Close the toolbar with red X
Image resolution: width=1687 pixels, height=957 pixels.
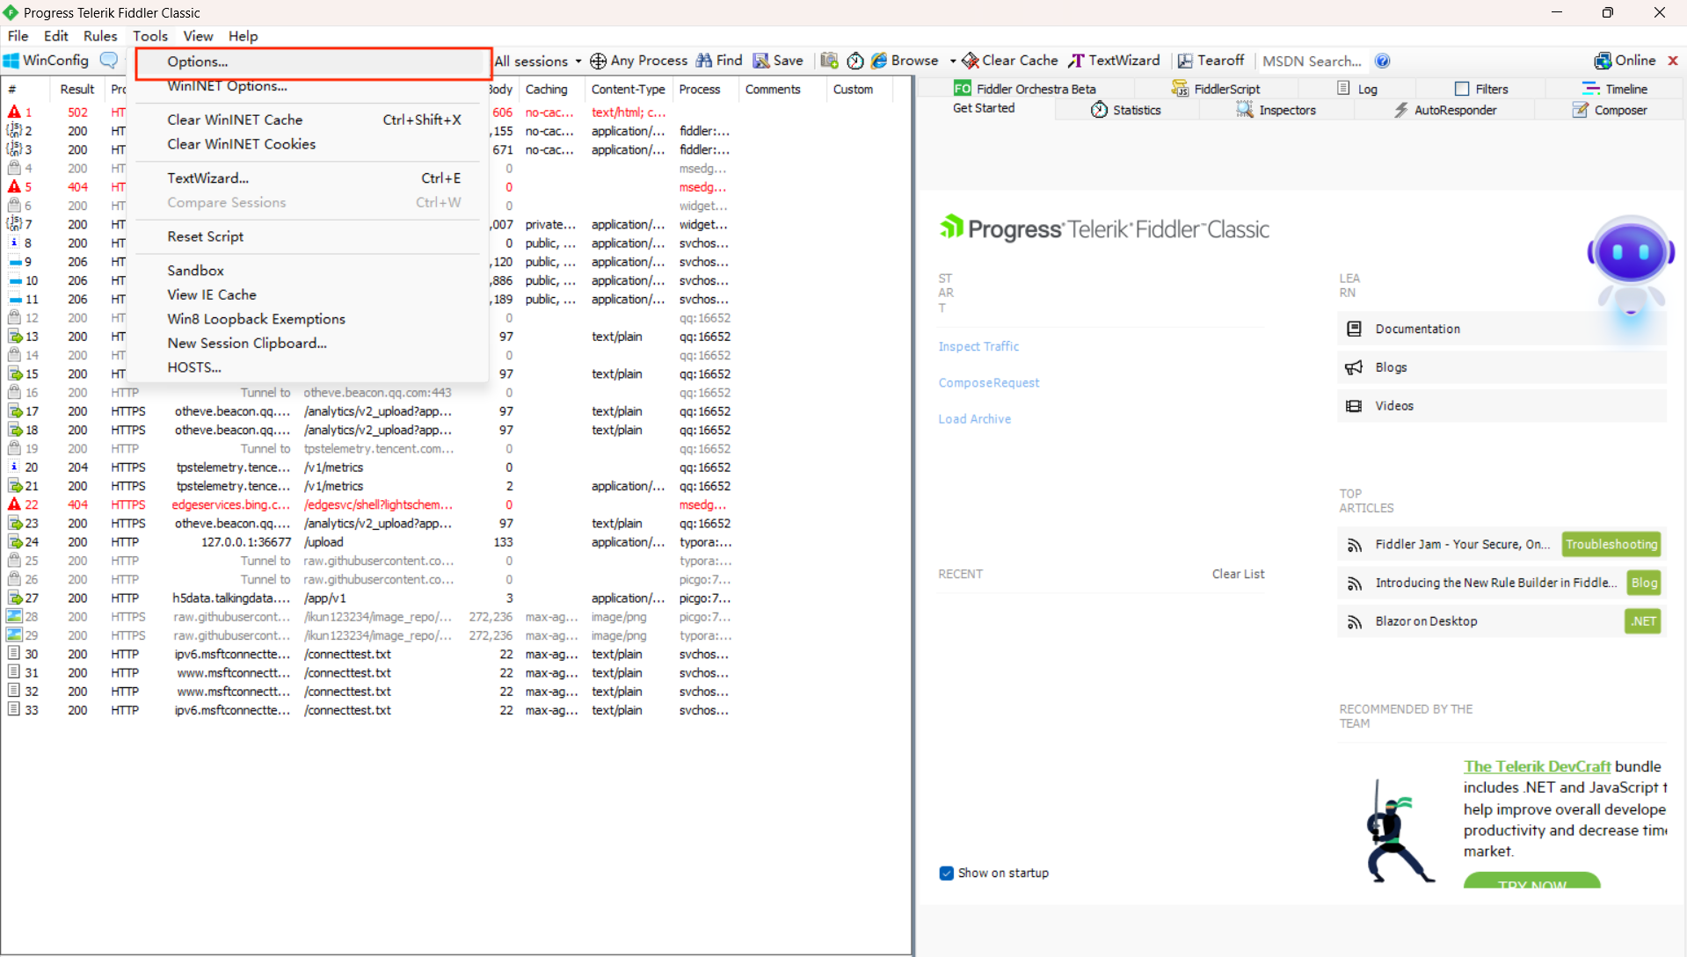click(1673, 61)
